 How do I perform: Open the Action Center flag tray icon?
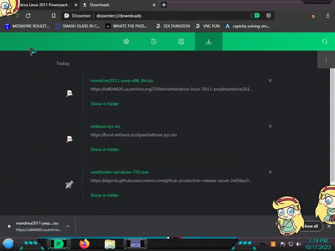tap(283, 244)
